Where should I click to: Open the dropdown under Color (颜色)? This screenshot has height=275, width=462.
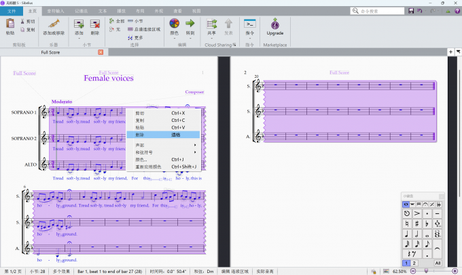(x=174, y=38)
